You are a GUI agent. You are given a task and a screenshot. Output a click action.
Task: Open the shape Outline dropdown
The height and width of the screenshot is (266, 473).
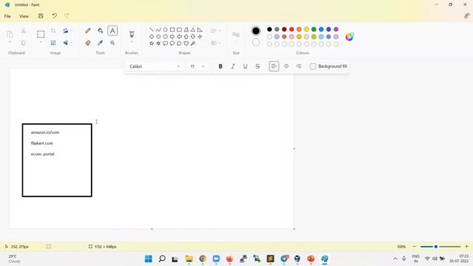(216, 31)
